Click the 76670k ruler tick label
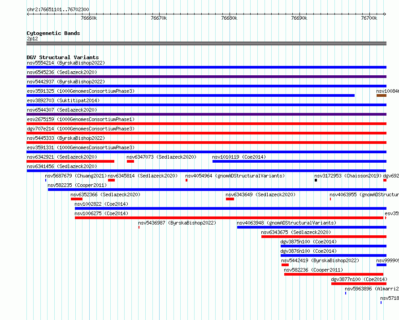399x320 pixels. pos(159,18)
